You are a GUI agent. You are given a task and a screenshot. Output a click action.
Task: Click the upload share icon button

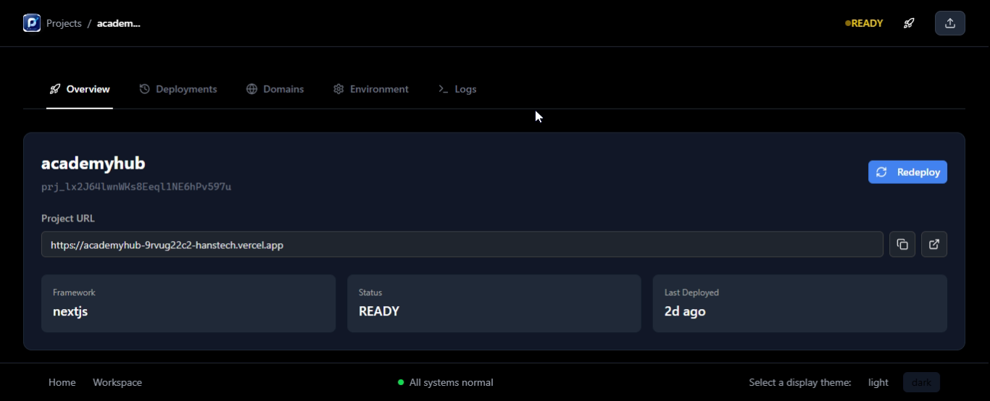(x=950, y=23)
